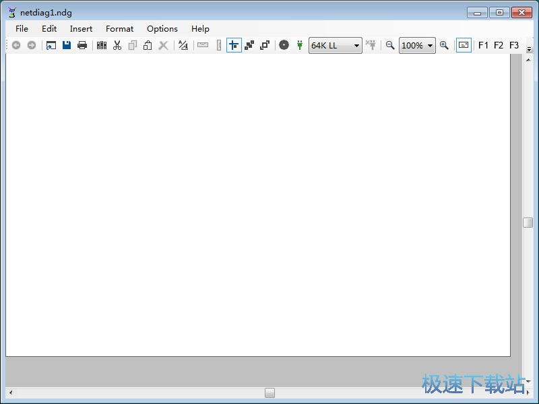Click the scissors Cut icon
The image size is (539, 404).
pyautogui.click(x=117, y=45)
